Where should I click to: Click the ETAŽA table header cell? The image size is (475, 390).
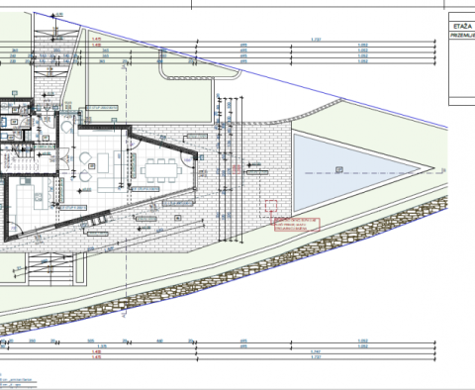coord(462,27)
